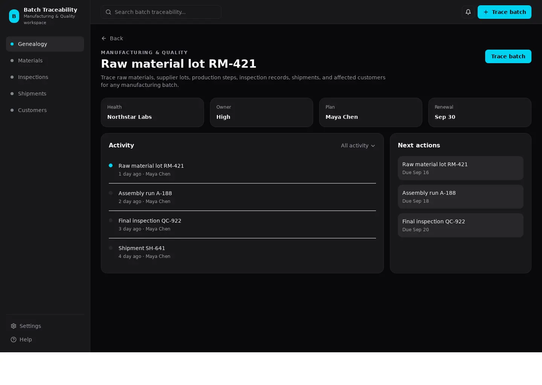Expand the All activity filter dropdown

pyautogui.click(x=358, y=146)
